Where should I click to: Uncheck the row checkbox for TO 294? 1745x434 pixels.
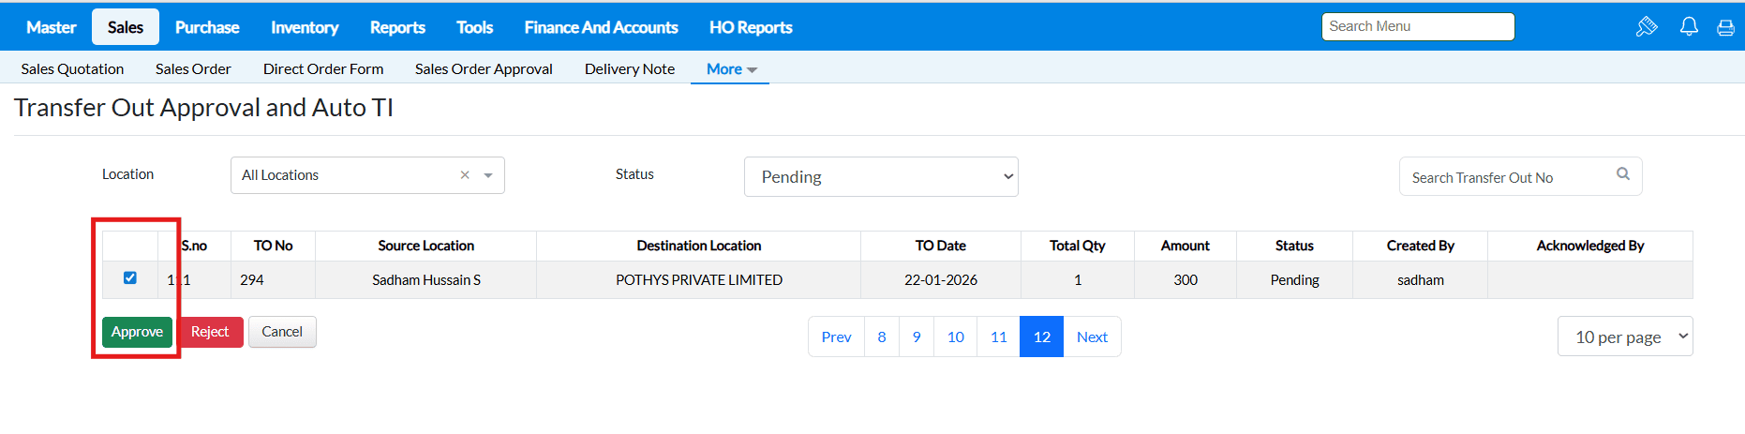[x=130, y=278]
